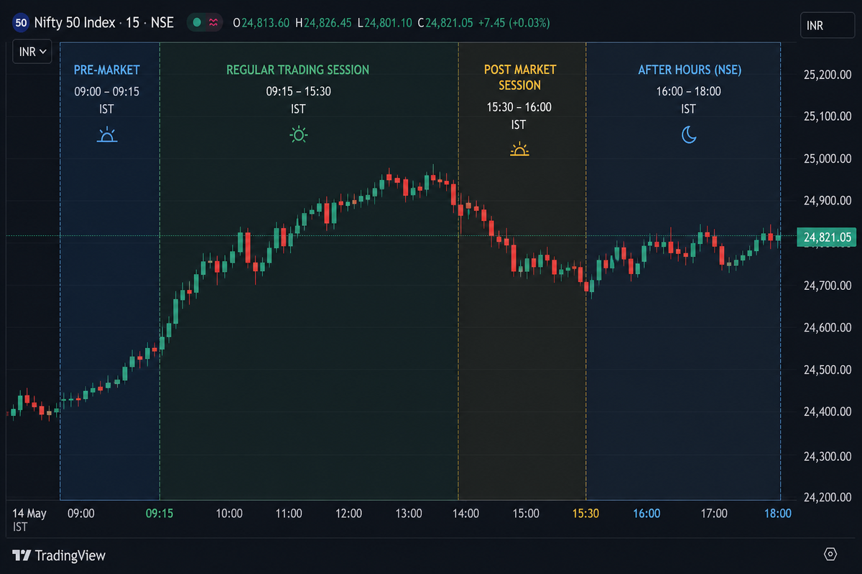Click the green market-open status dot
Viewport: 862px width, 574px height.
click(x=197, y=23)
